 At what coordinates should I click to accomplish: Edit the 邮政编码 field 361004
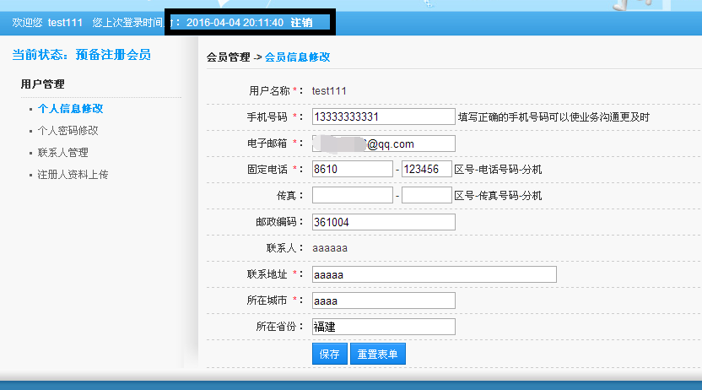384,222
